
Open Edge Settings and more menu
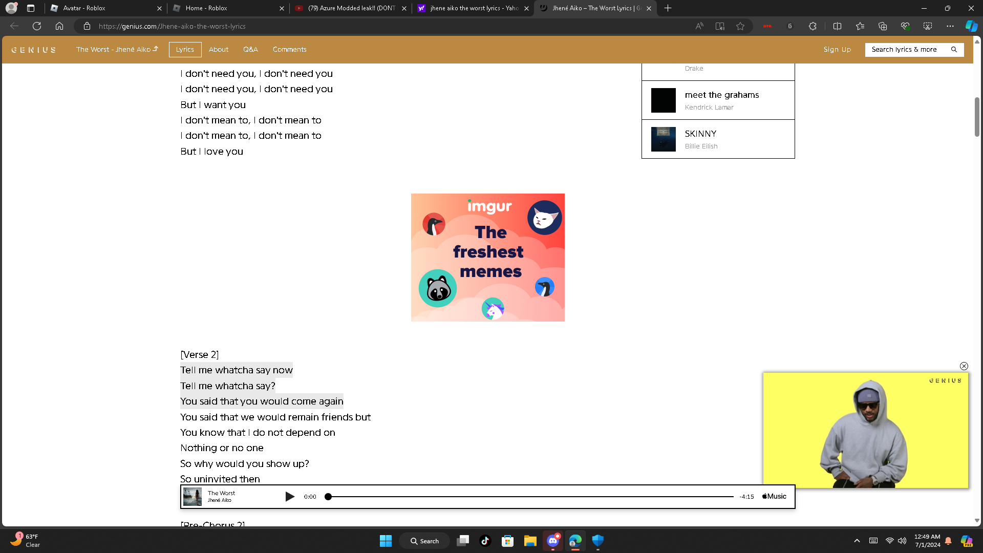(950, 26)
